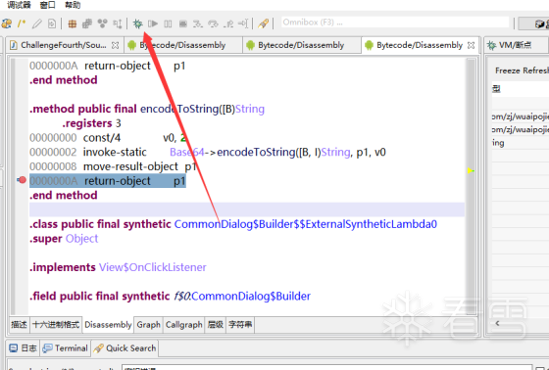Screen dimensions: 549x370
Task: Click the stop/terminate debugger icon
Action: pyautogui.click(x=182, y=23)
